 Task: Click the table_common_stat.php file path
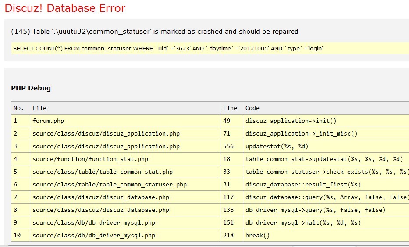[103, 172]
